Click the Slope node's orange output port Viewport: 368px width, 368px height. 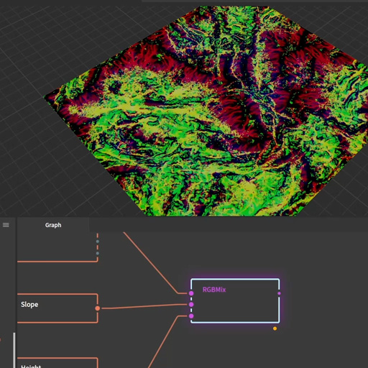[x=98, y=308]
